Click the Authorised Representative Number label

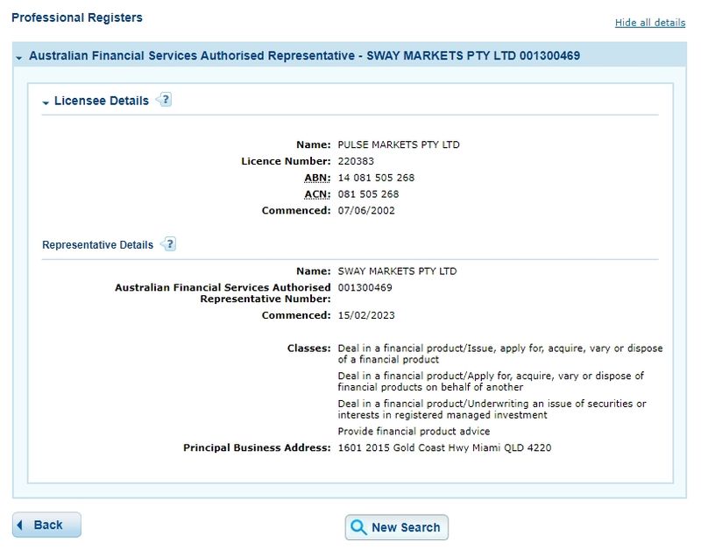(223, 293)
